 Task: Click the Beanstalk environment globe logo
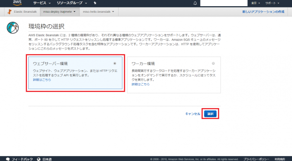[x=13, y=28]
